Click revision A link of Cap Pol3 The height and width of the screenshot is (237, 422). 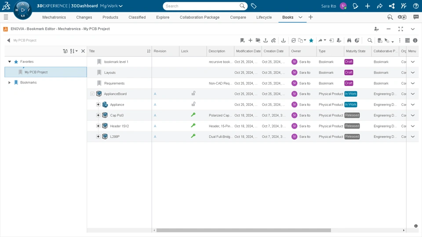coord(155,115)
